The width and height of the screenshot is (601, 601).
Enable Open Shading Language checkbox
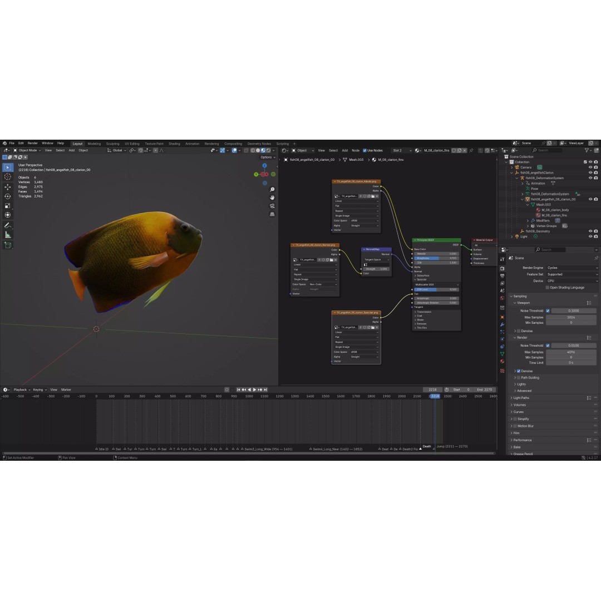pyautogui.click(x=548, y=288)
